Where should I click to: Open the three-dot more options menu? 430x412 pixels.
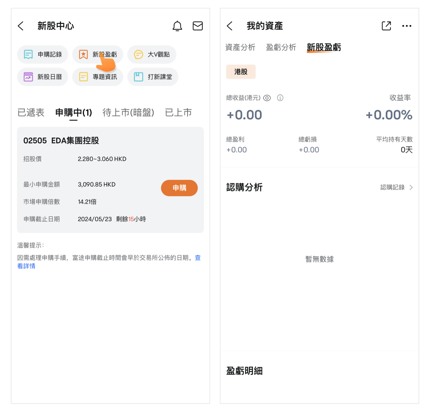tap(407, 26)
